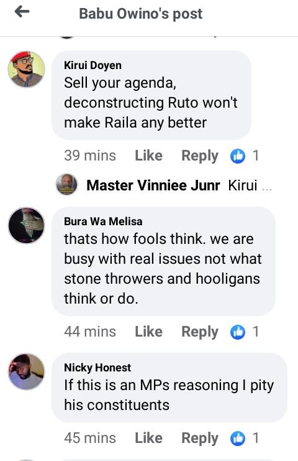Open Nicky Honest's profile name link
298x461 pixels.
click(x=97, y=368)
